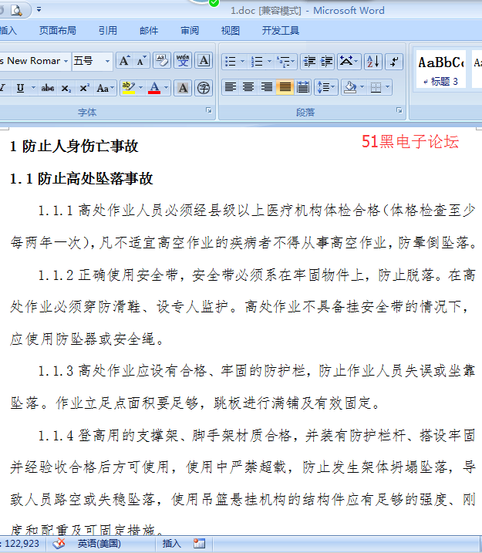The image size is (482, 553).
Task: Open the 邮件 tab
Action: pyautogui.click(x=149, y=31)
